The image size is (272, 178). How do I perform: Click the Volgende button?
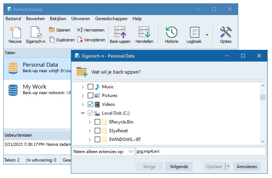click(179, 166)
